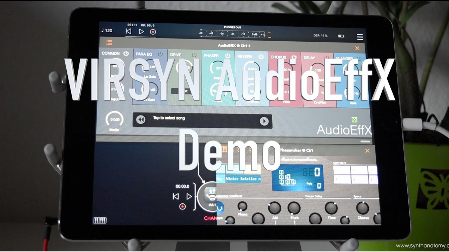Click the Phasemaker Phase knob

pyautogui.click(x=242, y=206)
